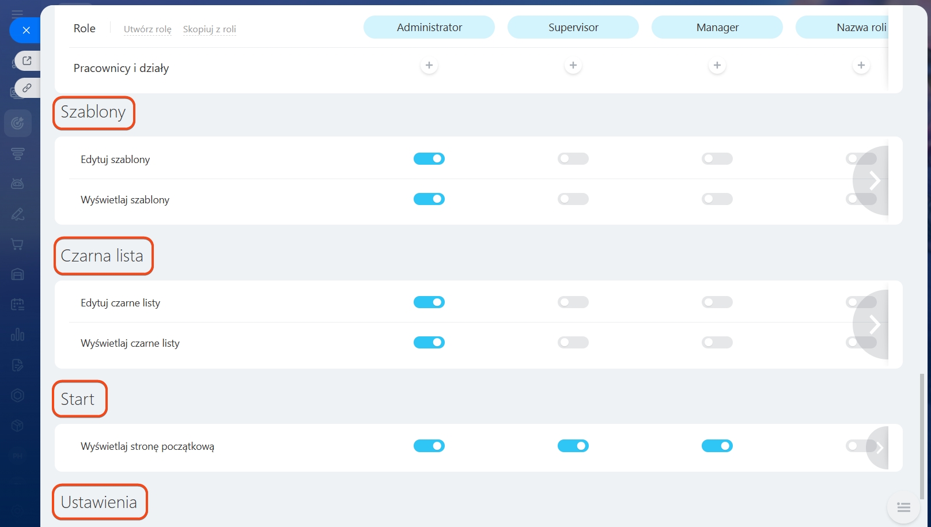The width and height of the screenshot is (931, 527).
Task: Enable Wyświetlaj szablony for Manager
Action: coord(717,199)
